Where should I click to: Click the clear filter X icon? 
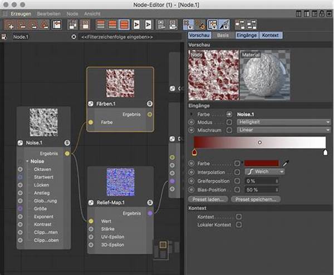74,37
